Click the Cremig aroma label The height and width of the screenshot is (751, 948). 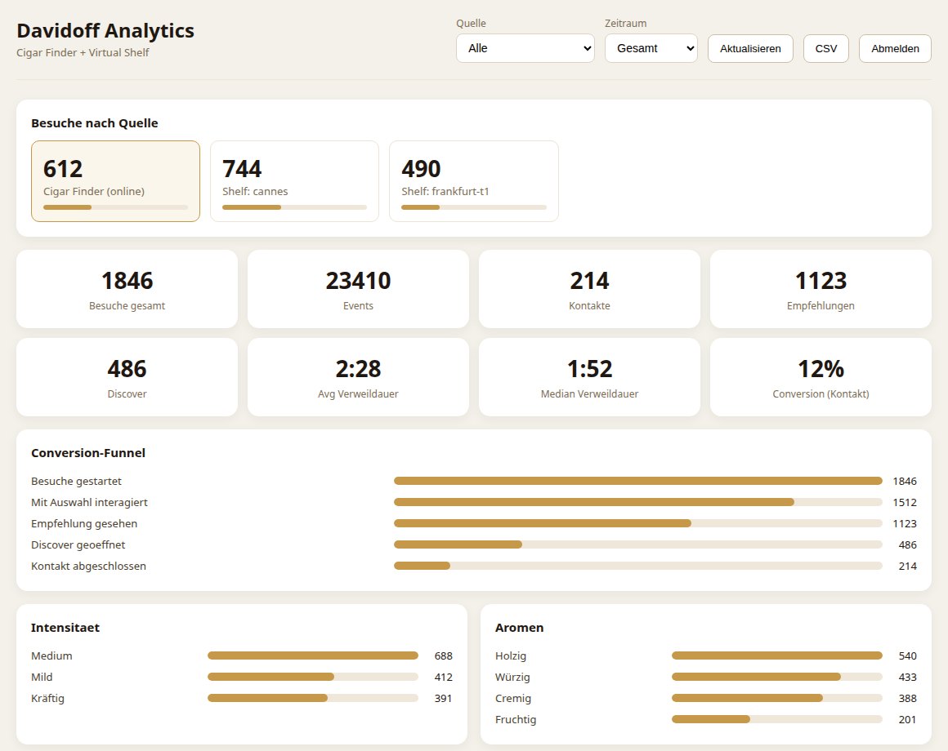pos(513,698)
